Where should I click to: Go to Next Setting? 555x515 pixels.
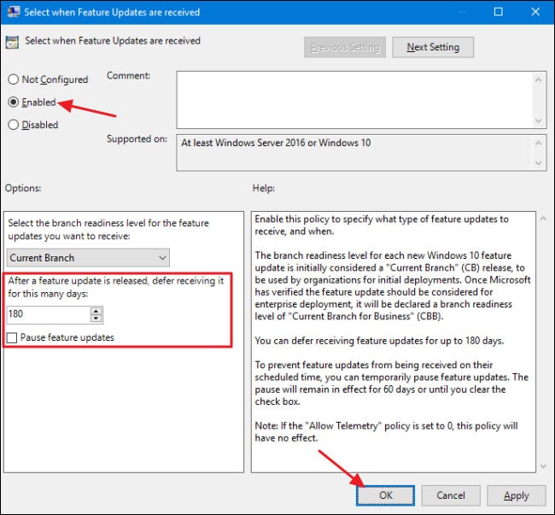point(433,47)
